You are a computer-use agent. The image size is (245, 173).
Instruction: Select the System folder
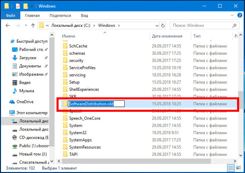click(x=75, y=126)
